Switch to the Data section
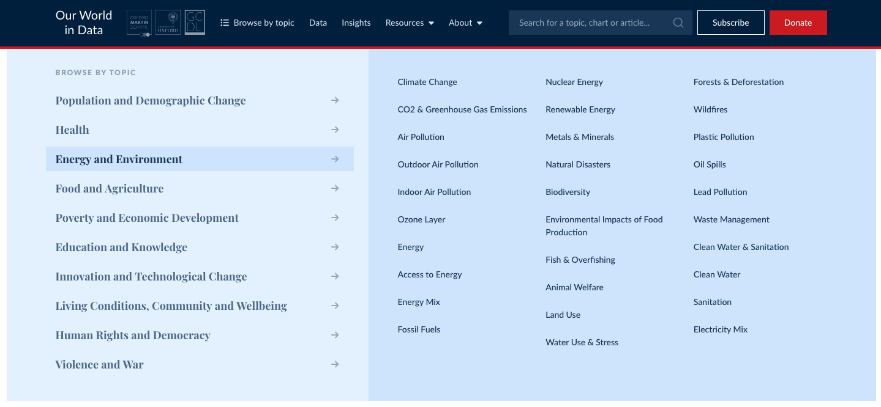 pos(318,23)
